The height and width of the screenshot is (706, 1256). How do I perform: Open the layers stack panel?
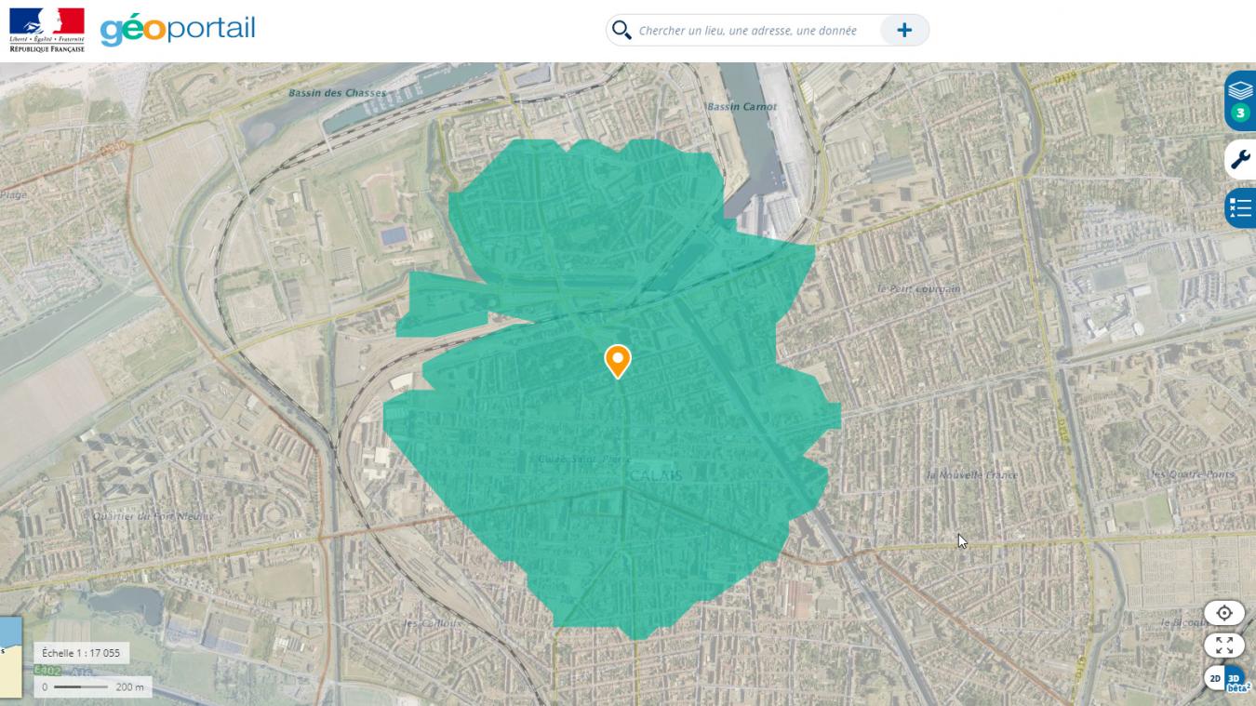pos(1240,90)
